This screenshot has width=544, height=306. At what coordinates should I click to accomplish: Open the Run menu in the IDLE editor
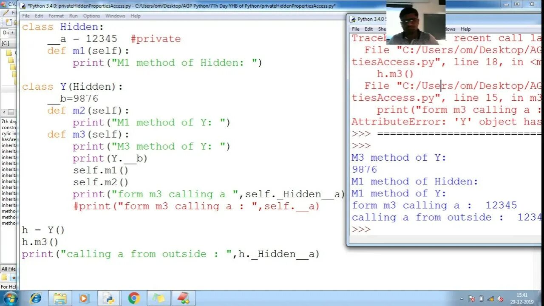pyautogui.click(x=73, y=16)
